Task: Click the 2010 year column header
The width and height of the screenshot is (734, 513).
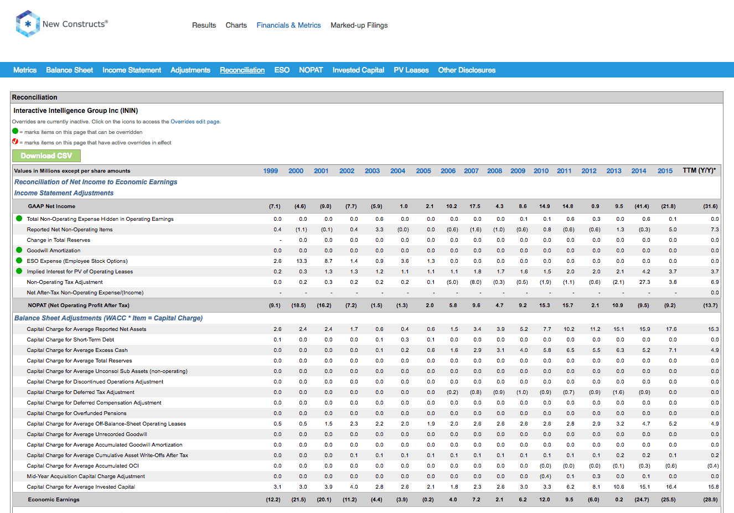Action: (541, 171)
